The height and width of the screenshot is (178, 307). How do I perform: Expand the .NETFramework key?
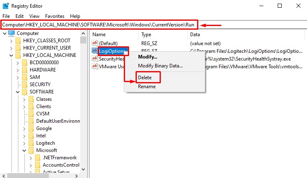click(31, 158)
